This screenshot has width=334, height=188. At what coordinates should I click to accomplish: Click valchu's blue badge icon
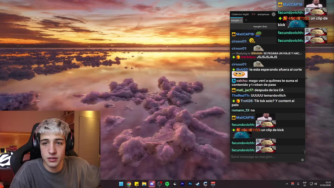[x=234, y=81]
